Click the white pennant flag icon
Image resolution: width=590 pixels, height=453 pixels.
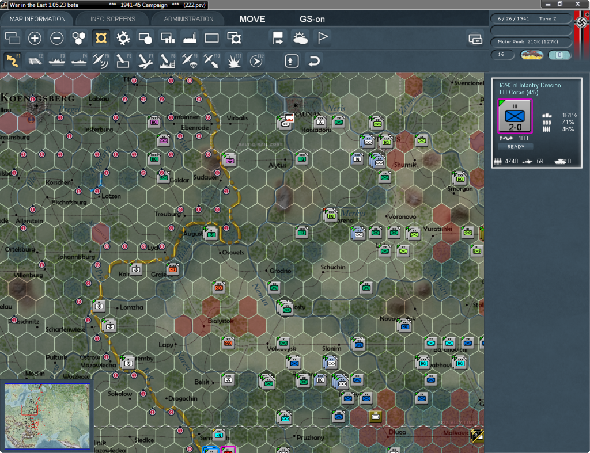coord(323,38)
